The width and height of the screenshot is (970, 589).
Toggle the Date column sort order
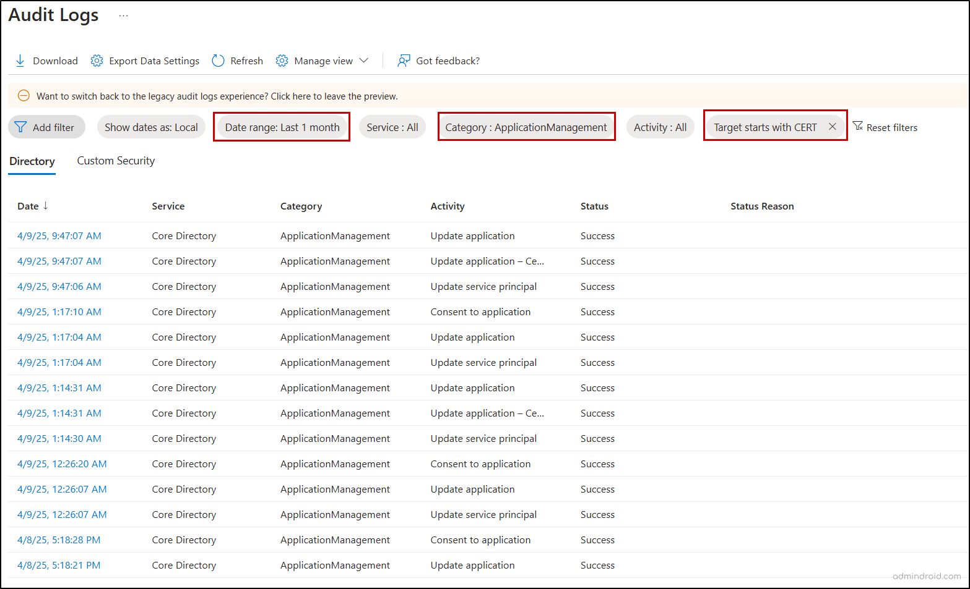[x=46, y=206]
